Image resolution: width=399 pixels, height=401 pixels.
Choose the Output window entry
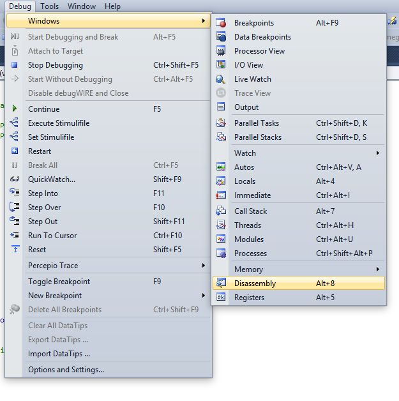299,107
